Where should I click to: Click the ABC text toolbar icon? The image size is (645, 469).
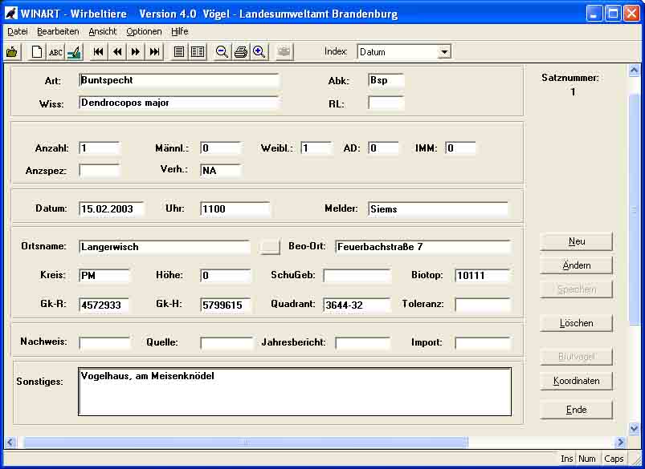(55, 52)
